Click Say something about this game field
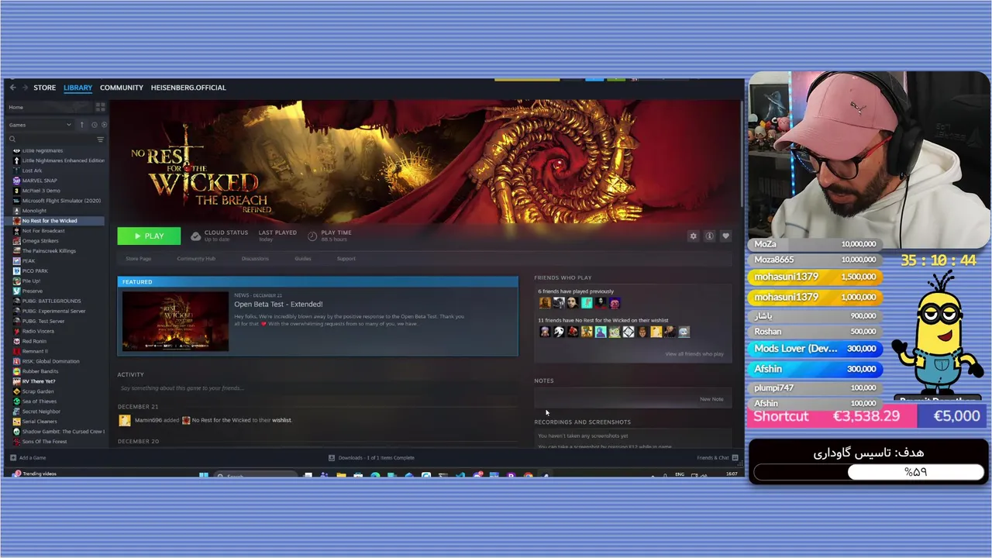This screenshot has width=992, height=558. pyautogui.click(x=317, y=387)
